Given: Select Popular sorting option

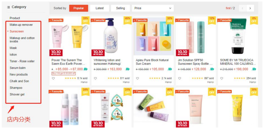Looking at the screenshot, I should 79,8.
